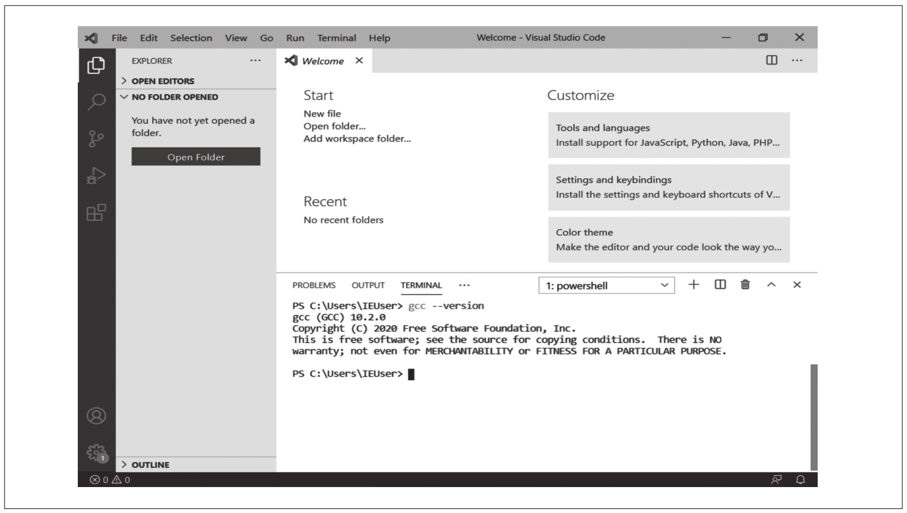Open the Color theme card
907x513 pixels.
click(669, 240)
